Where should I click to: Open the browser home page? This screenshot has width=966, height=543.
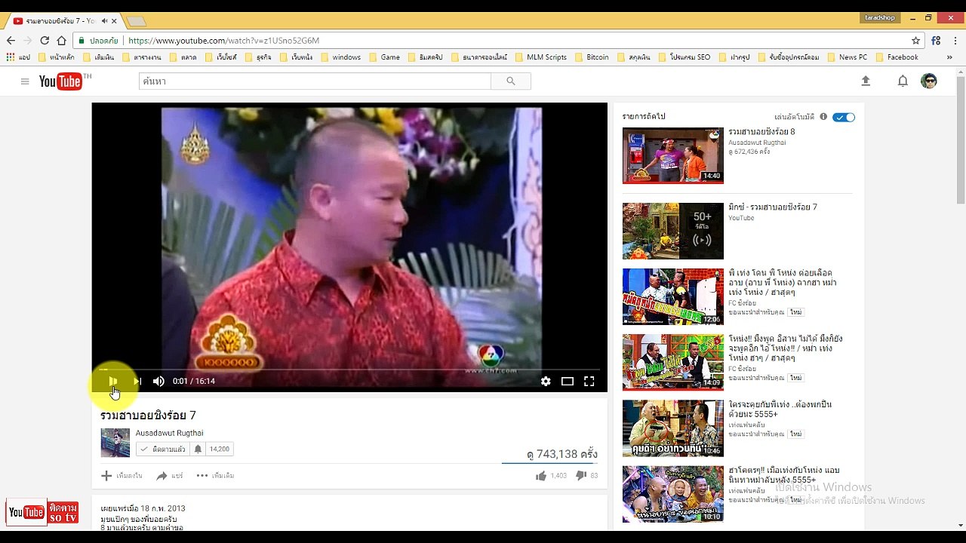click(62, 41)
